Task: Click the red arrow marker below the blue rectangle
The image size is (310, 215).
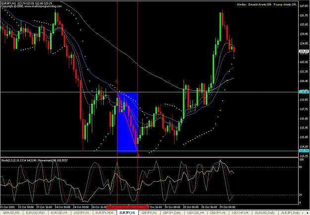Action: point(138,155)
